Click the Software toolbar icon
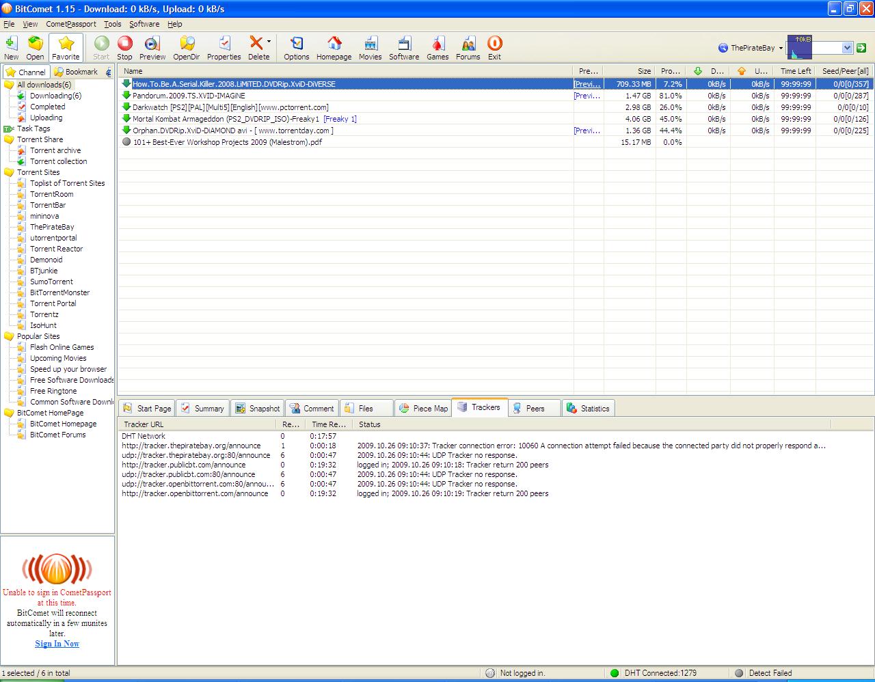875x682 pixels. 404,48
